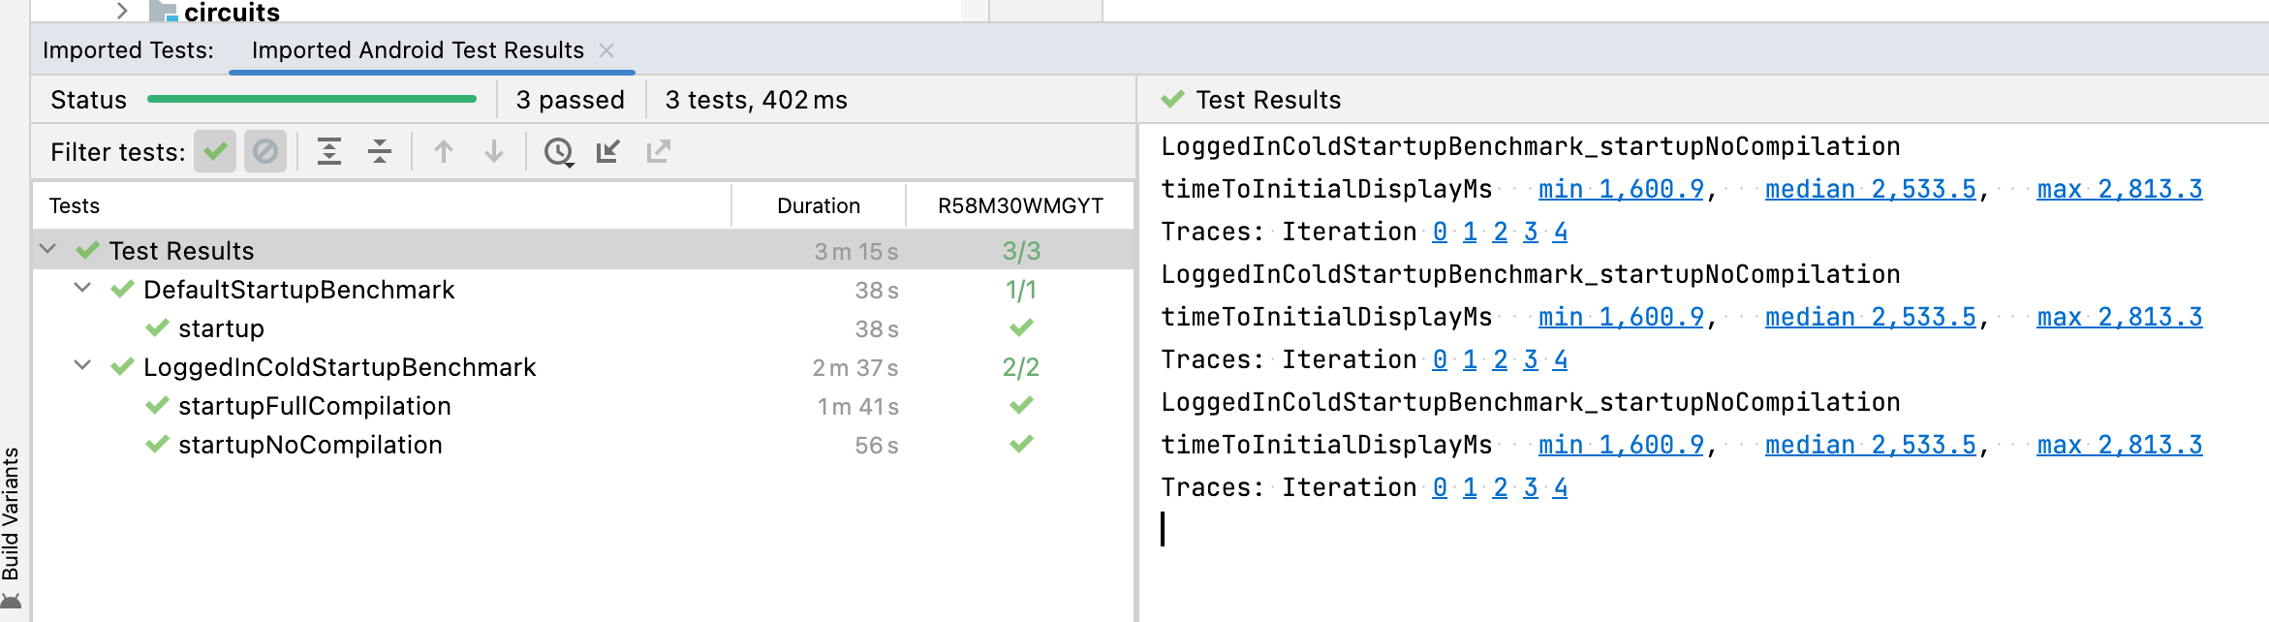This screenshot has height=622, width=2269.
Task: Collapse the LoggedInColdStartupBenchmark node
Action: (x=82, y=366)
